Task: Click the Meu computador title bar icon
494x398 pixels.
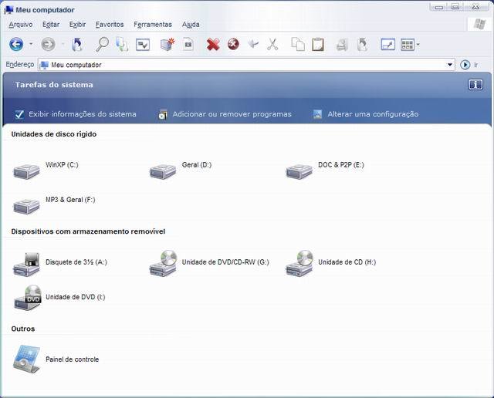Action: 8,10
